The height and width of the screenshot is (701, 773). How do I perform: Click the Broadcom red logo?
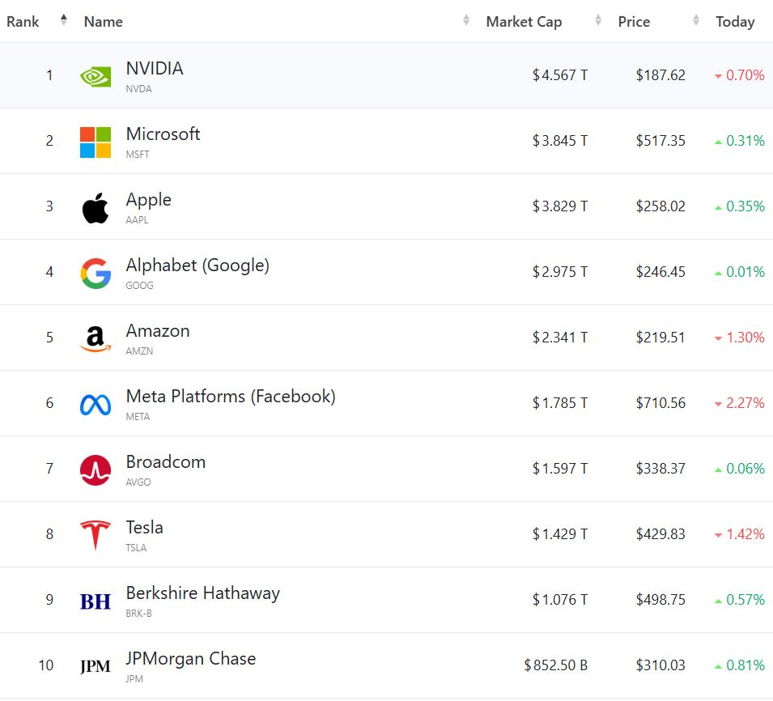[96, 470]
